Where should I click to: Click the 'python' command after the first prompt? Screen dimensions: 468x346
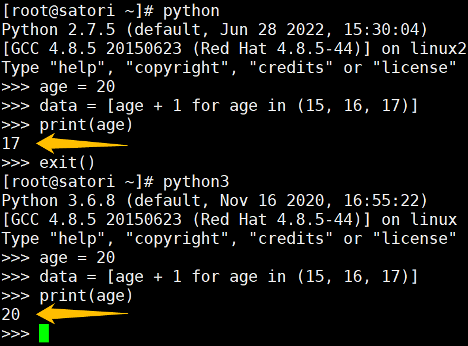(x=191, y=12)
